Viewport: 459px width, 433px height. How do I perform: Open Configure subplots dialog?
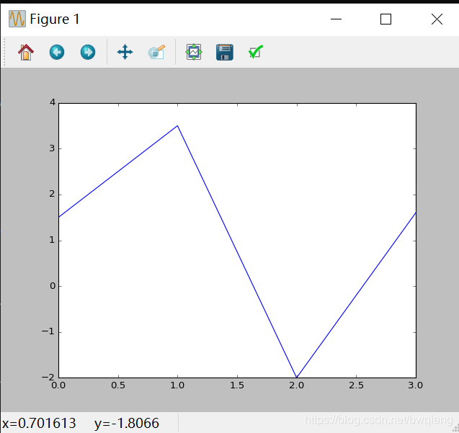click(x=194, y=52)
